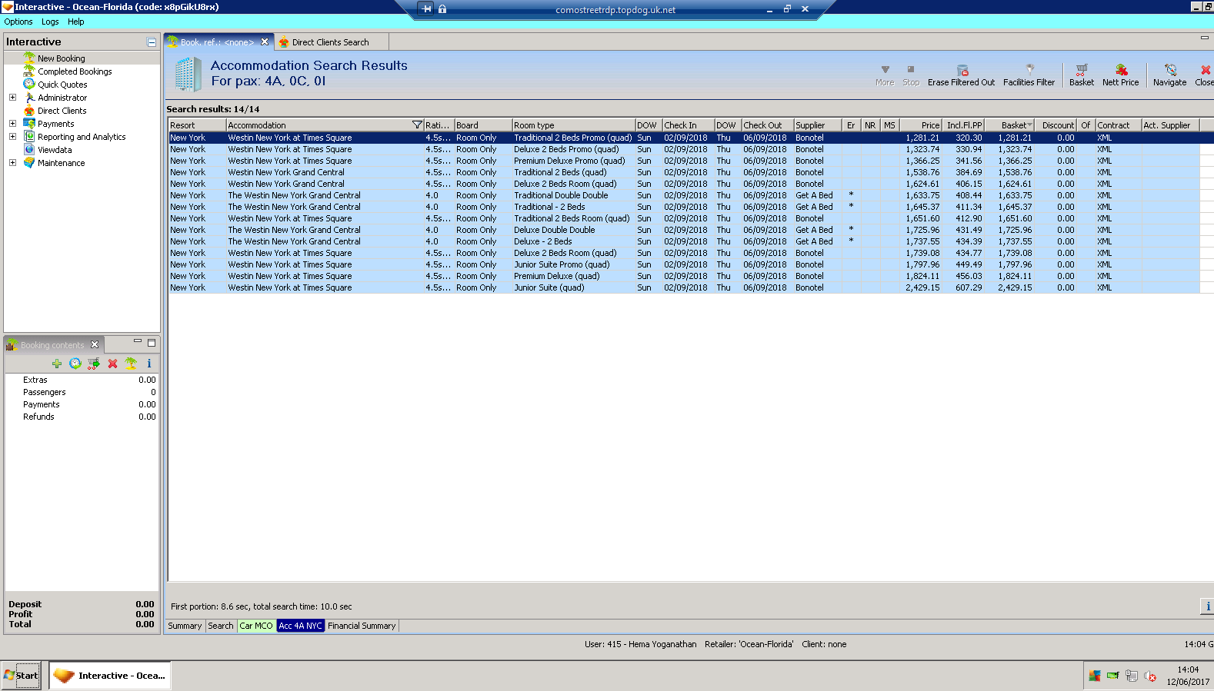This screenshot has width=1214, height=691.
Task: Switch to the Search bottom tab
Action: point(221,626)
